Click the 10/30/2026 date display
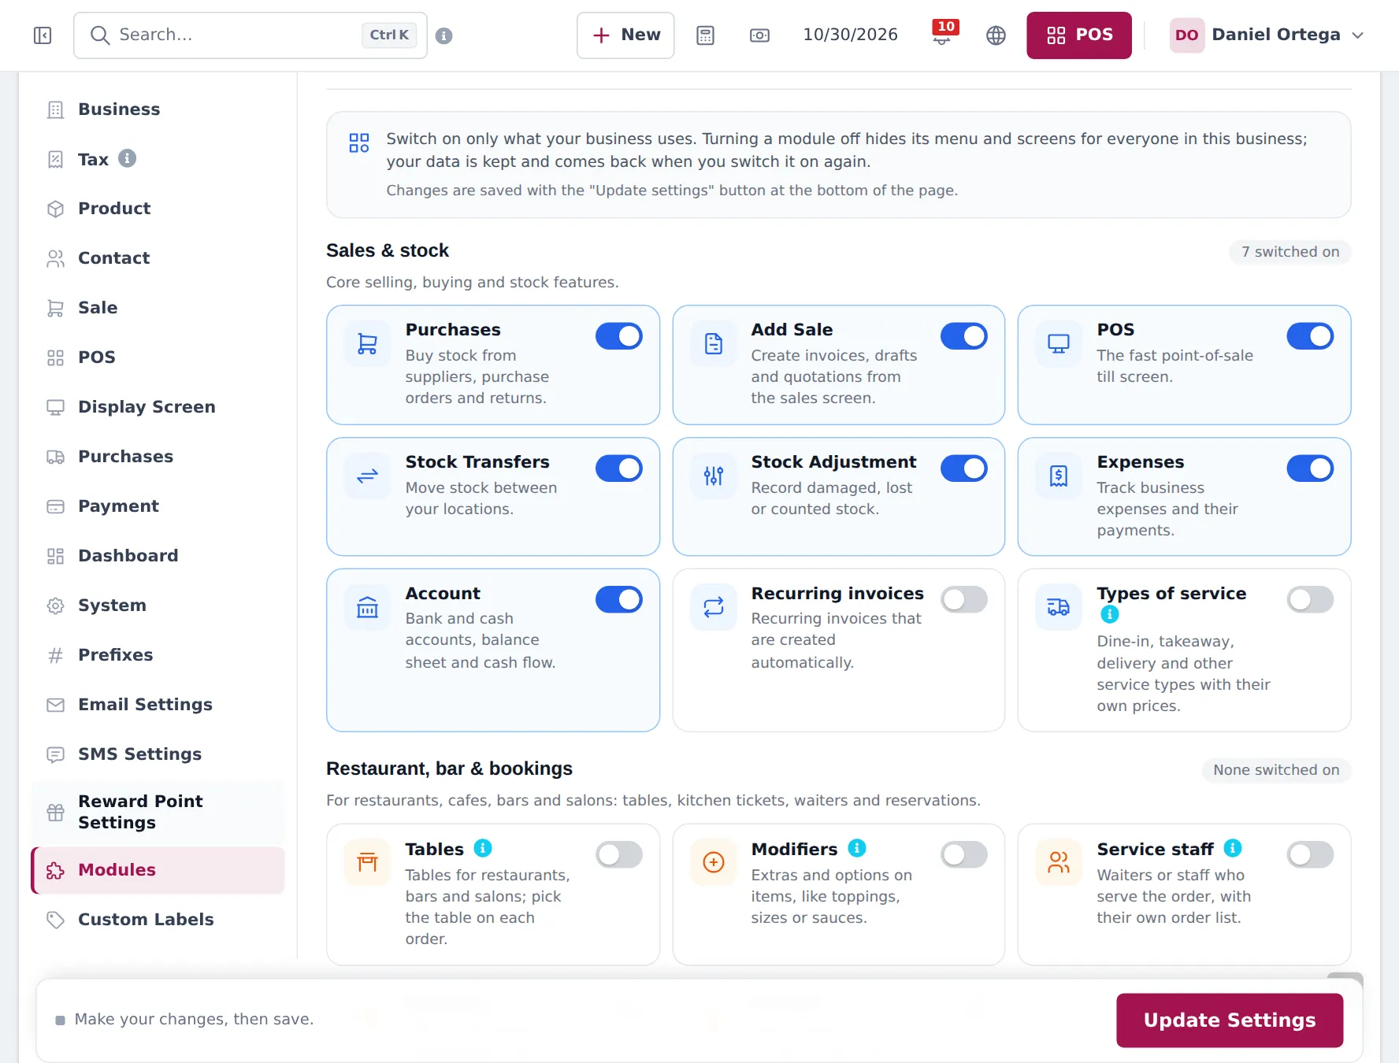This screenshot has width=1399, height=1063. coord(851,35)
